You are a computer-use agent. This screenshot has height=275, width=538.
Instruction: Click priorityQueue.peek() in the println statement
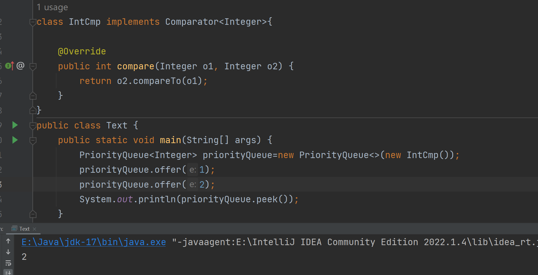point(235,199)
